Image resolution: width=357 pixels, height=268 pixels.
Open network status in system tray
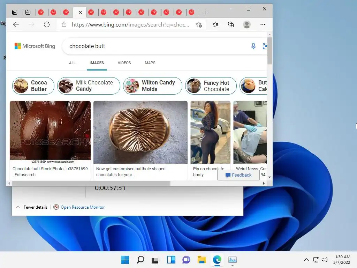coord(316,260)
